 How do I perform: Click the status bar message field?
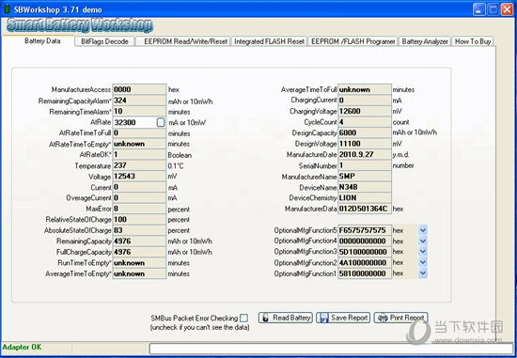331,349
